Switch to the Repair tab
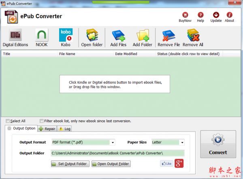 point(47,129)
